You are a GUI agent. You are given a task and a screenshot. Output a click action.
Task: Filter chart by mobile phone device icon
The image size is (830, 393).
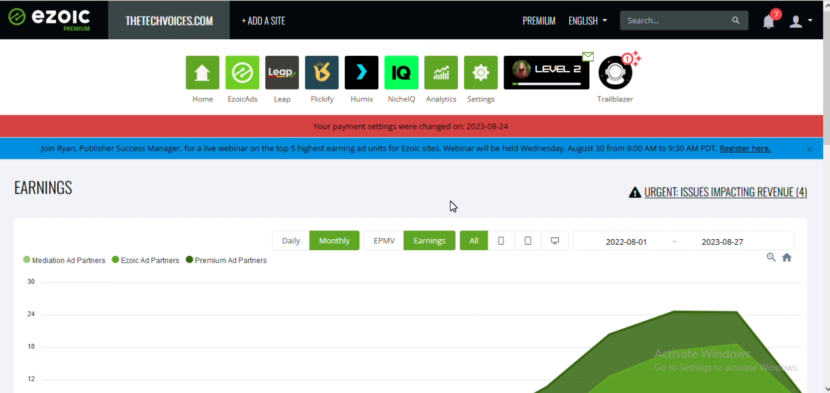[501, 241]
